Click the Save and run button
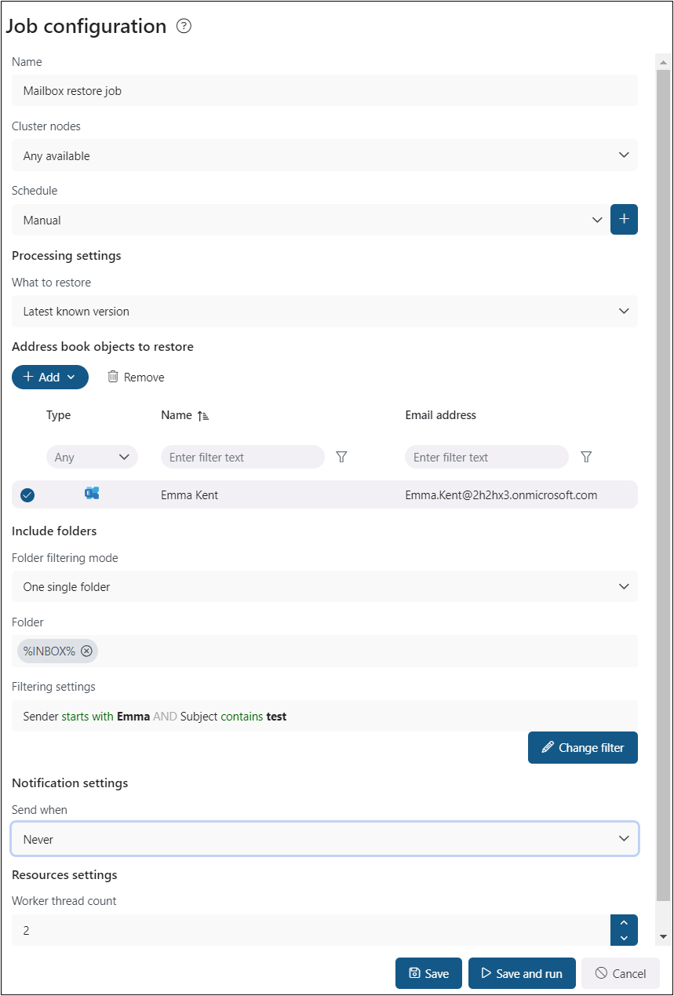 click(521, 973)
